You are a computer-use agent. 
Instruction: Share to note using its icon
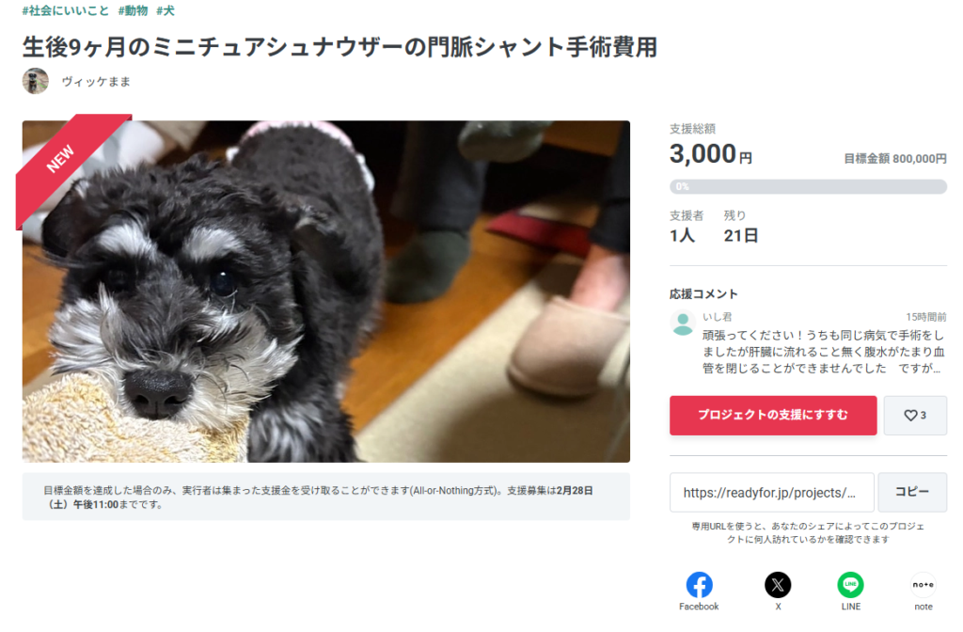(924, 585)
